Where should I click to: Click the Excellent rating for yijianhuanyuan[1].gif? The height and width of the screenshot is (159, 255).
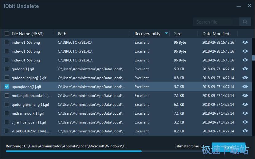pyautogui.click(x=142, y=122)
